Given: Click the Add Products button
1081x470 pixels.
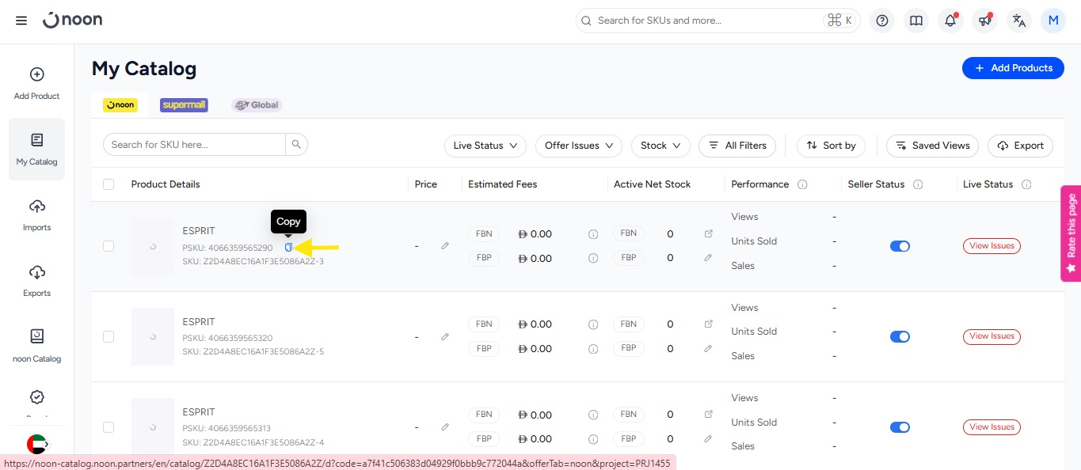Looking at the screenshot, I should tap(1013, 68).
